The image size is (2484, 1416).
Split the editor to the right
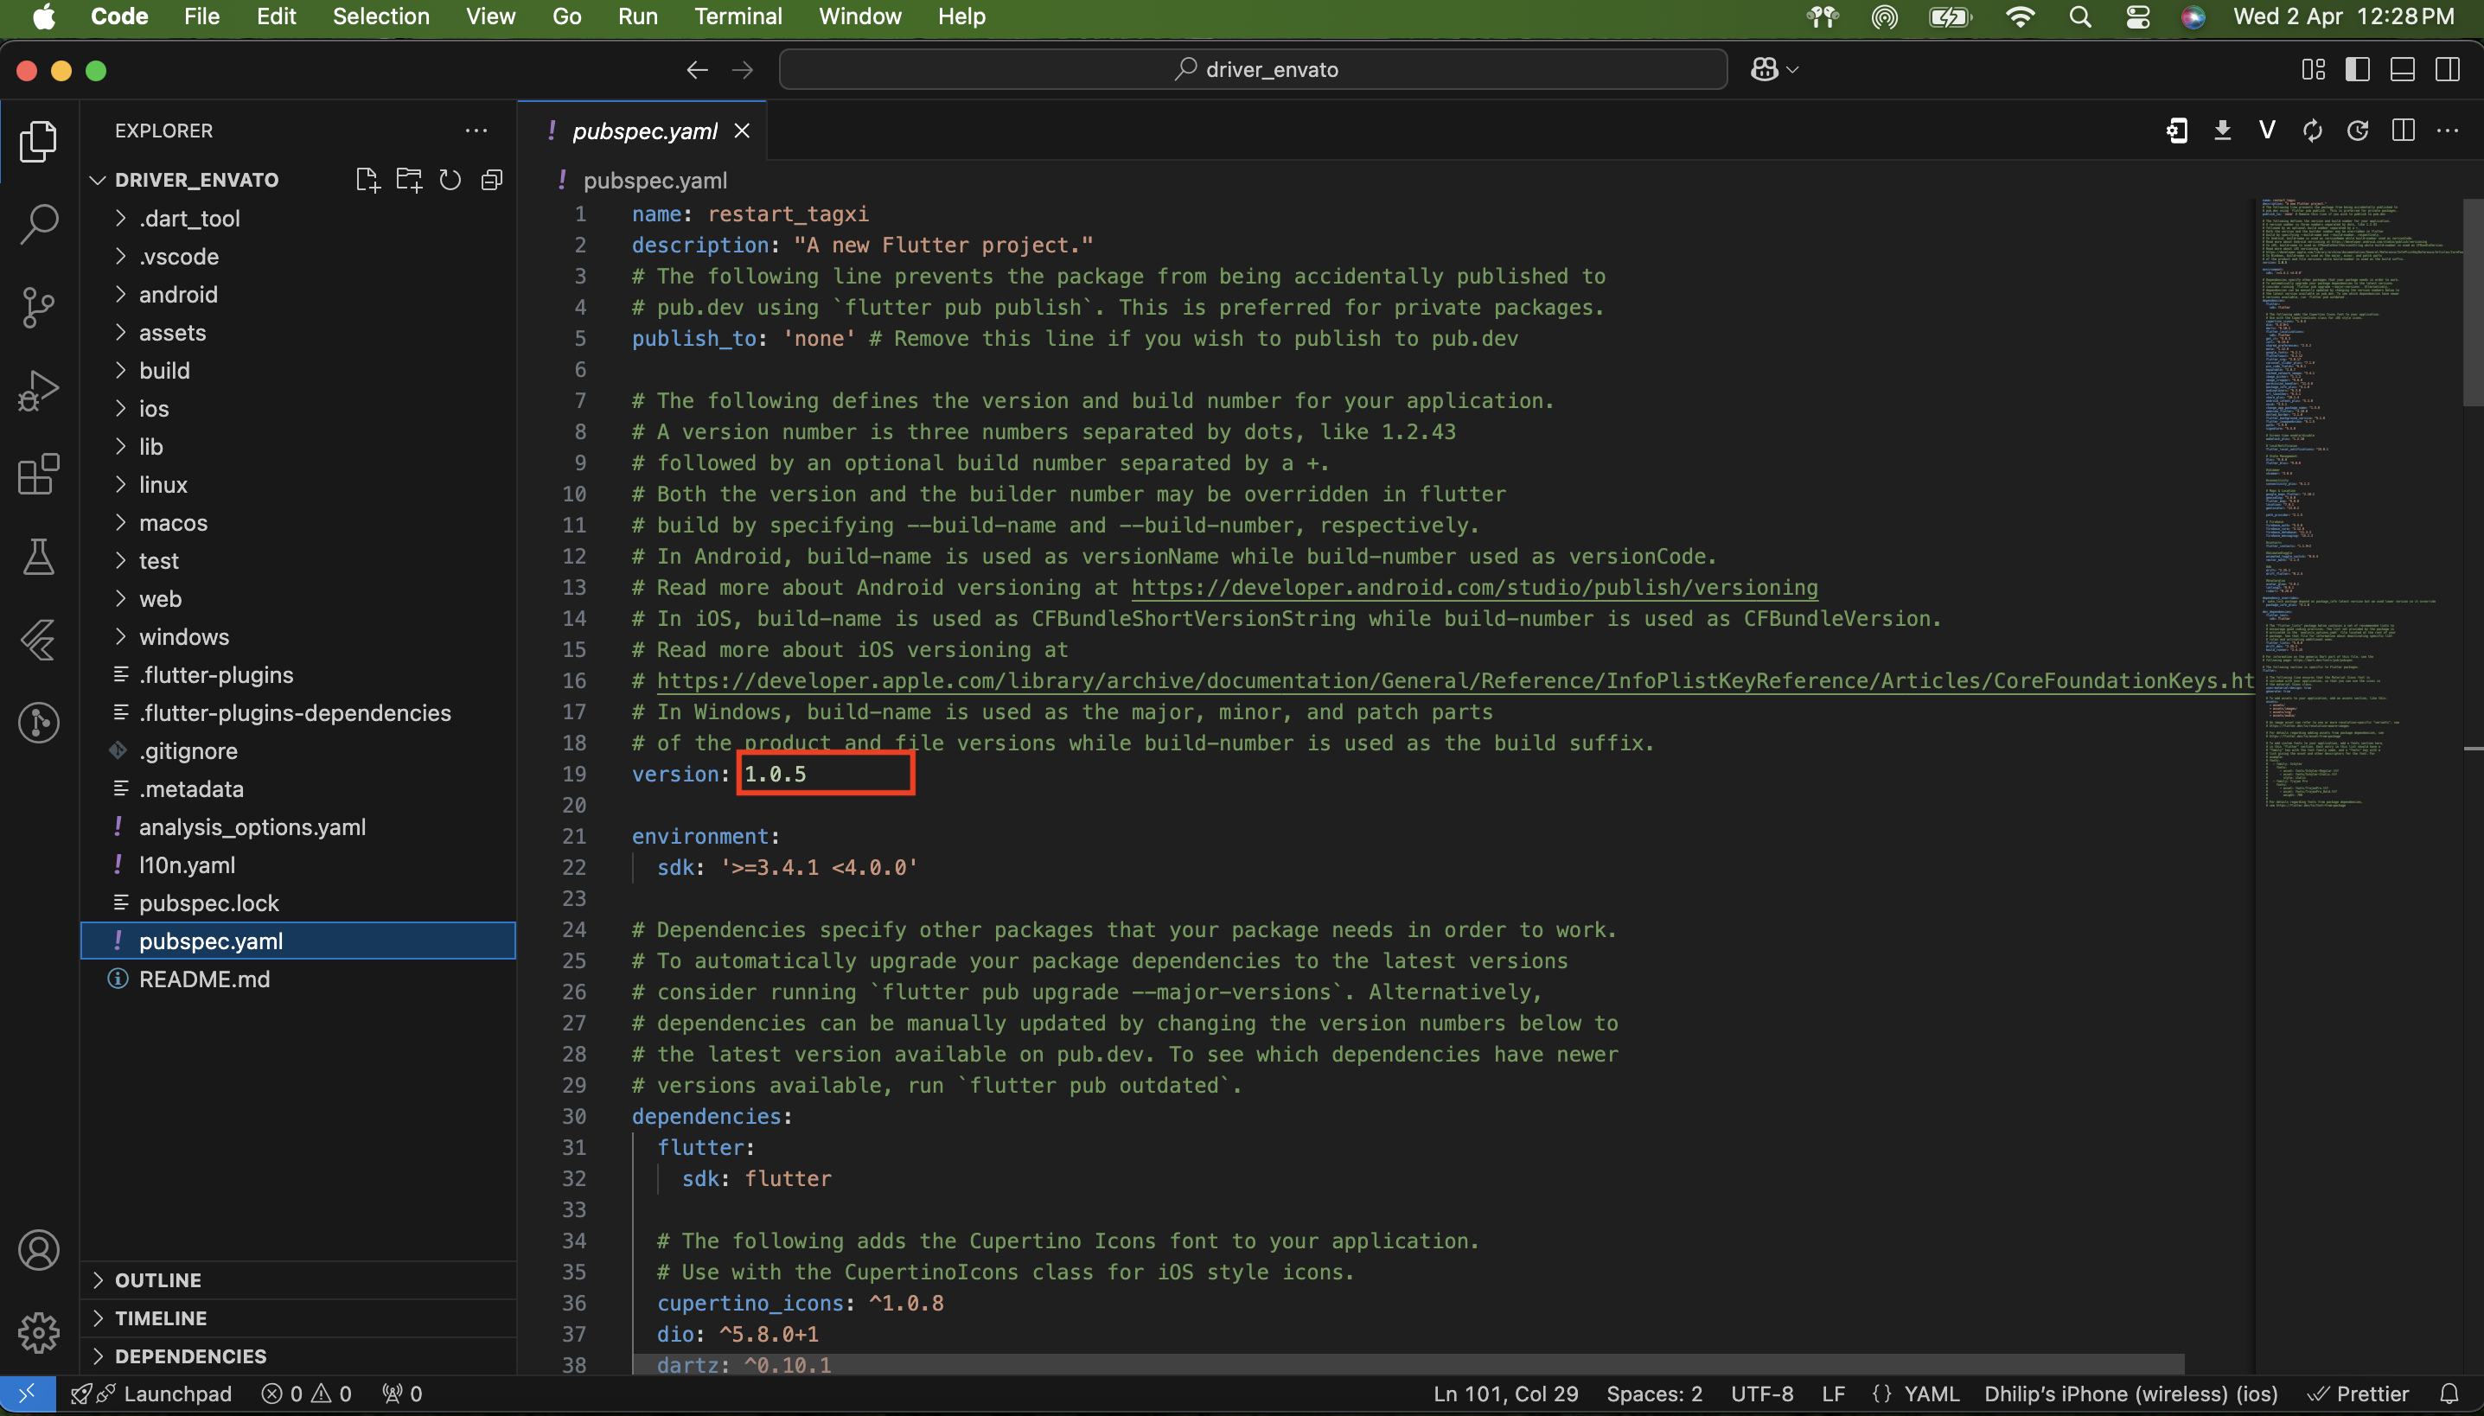[2404, 131]
